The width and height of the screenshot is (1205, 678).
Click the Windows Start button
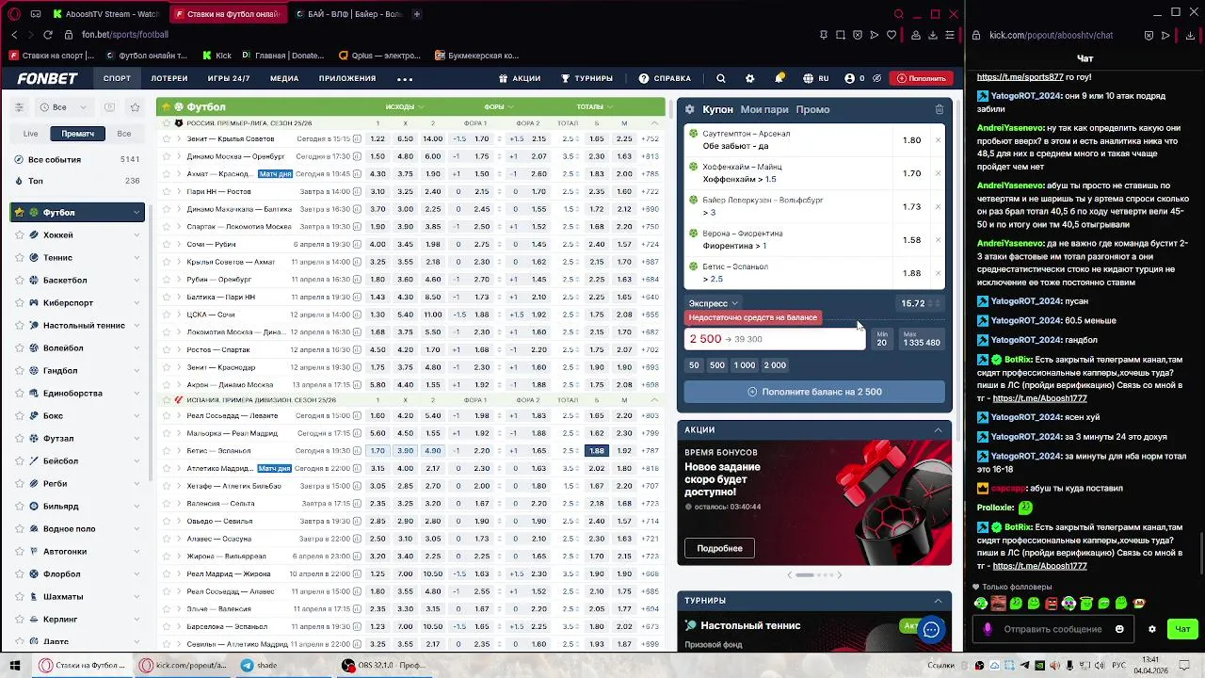pos(14,665)
